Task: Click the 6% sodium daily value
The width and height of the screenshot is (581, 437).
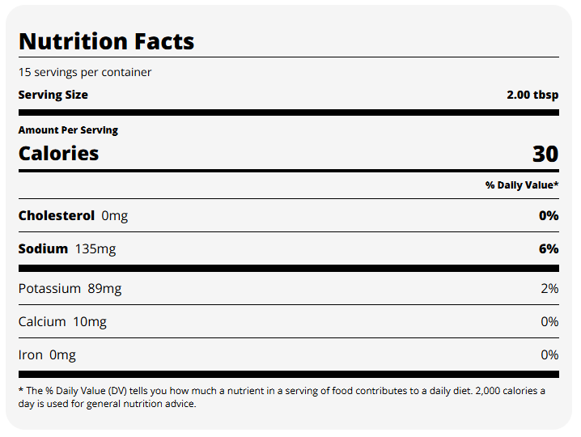Action: [549, 248]
